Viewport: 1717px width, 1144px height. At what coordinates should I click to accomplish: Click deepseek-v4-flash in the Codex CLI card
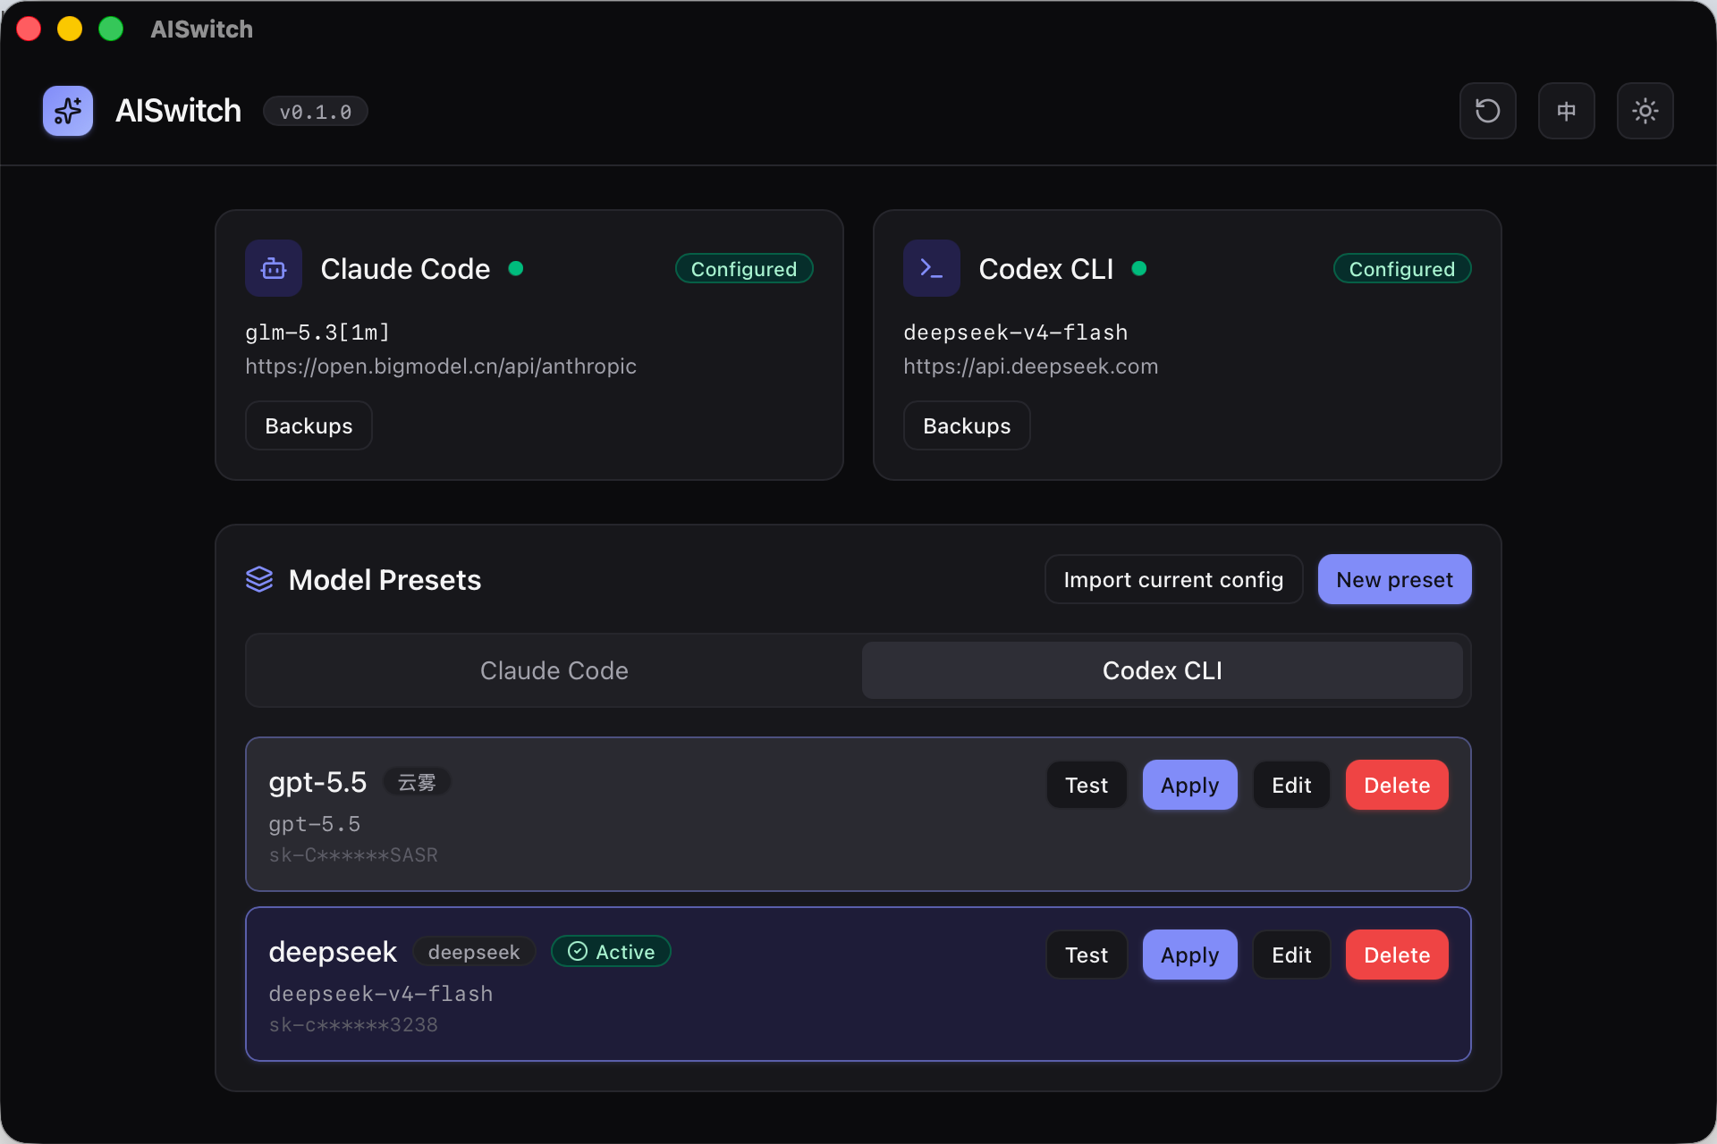pyautogui.click(x=1015, y=332)
